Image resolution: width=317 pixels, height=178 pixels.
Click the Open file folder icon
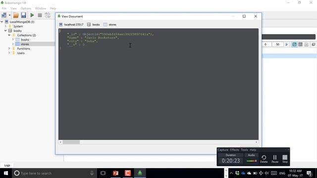(16, 15)
